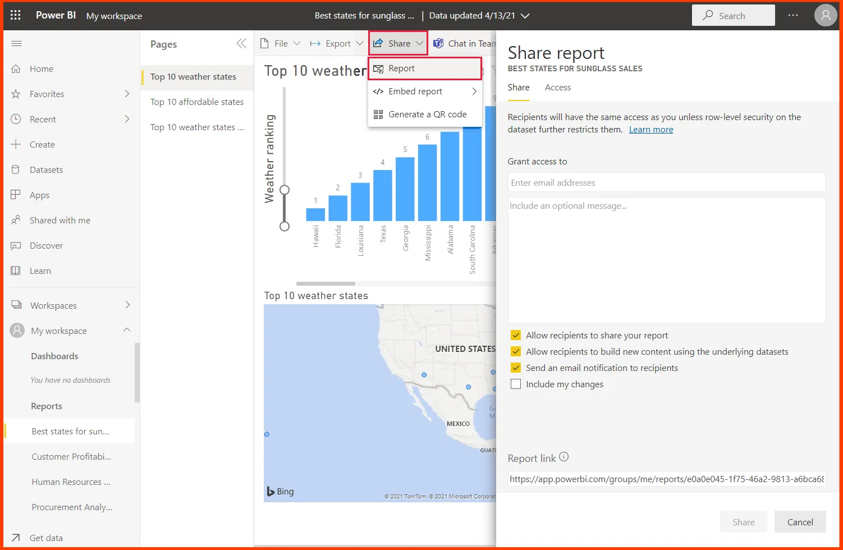Expand the Recent chevron
This screenshot has width=843, height=550.
coord(127,119)
